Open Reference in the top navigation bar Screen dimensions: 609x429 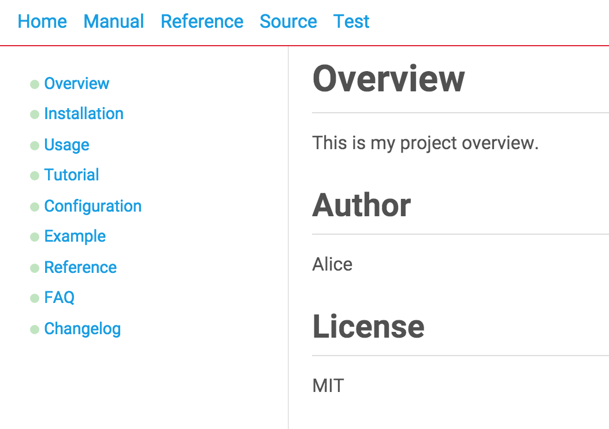click(202, 21)
